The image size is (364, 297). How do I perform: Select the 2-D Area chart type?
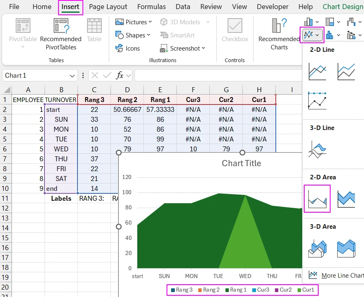[317, 199]
